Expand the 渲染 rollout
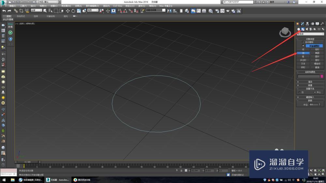 pos(310,82)
